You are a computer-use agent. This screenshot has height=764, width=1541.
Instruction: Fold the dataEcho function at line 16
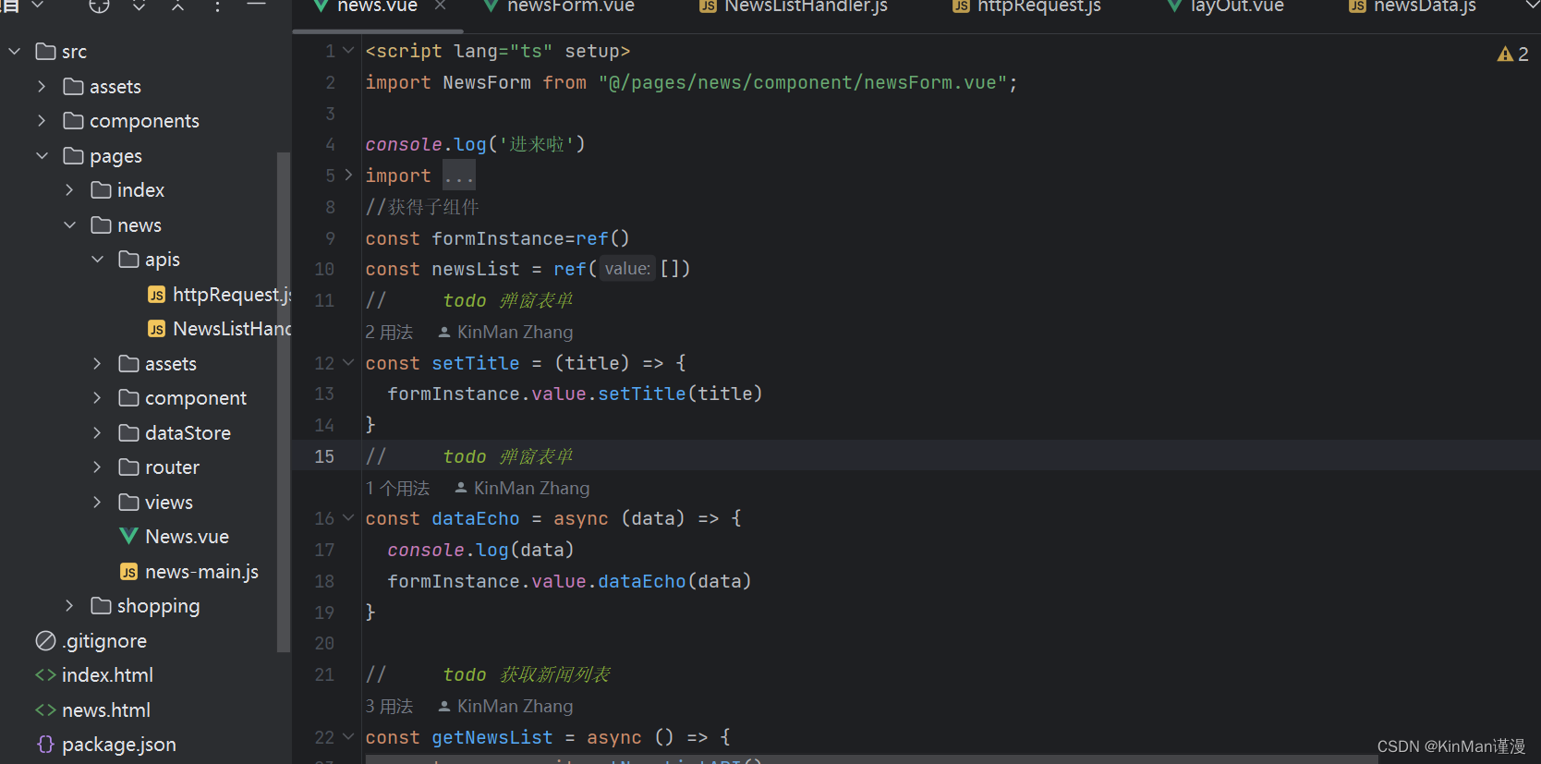click(348, 518)
